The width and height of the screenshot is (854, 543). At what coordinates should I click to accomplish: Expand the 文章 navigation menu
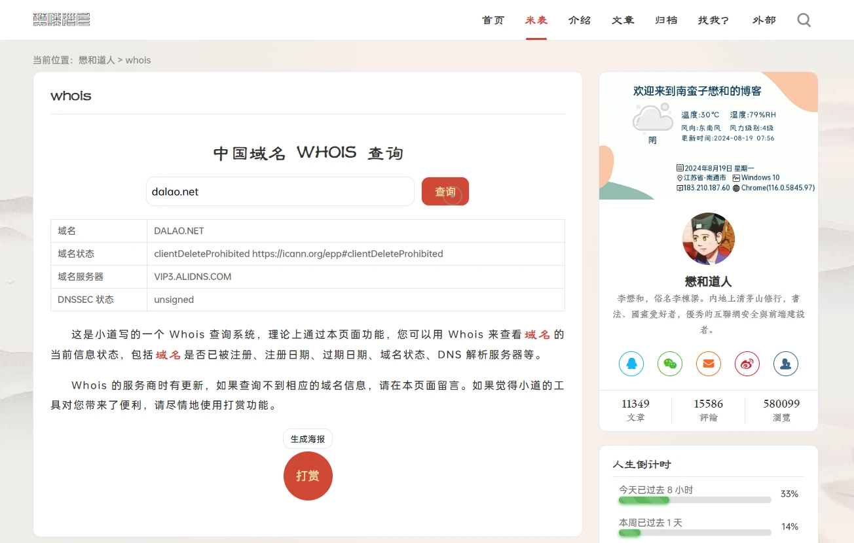[x=623, y=20]
